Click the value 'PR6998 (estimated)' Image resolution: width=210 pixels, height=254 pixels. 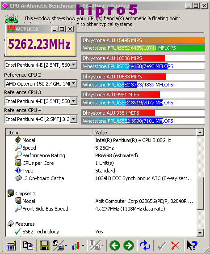117,155
